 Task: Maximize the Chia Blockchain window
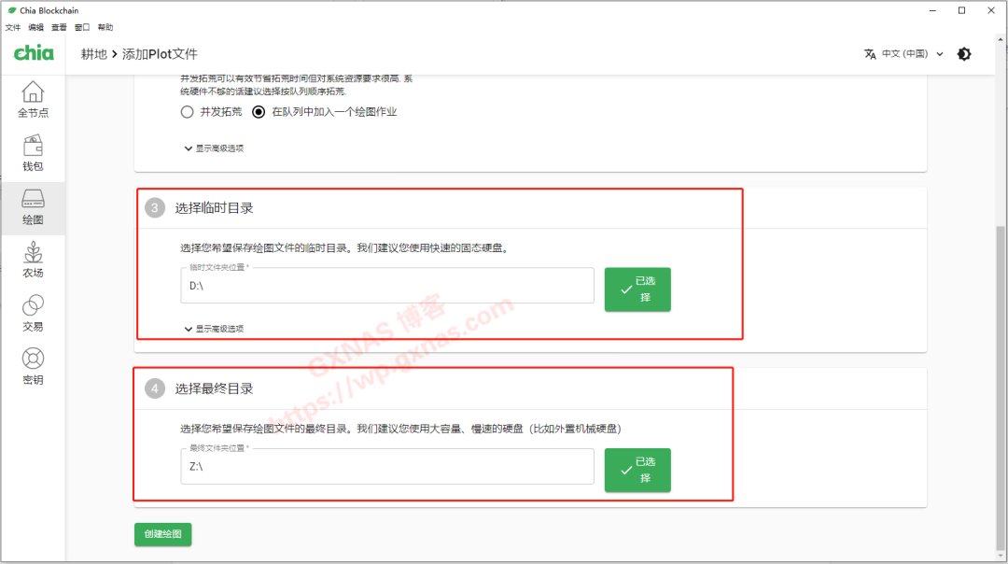coord(961,10)
